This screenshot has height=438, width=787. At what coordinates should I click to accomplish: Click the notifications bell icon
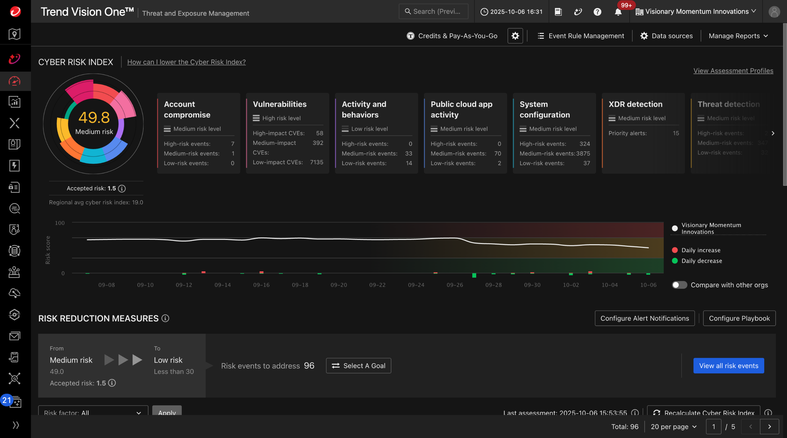tap(618, 12)
